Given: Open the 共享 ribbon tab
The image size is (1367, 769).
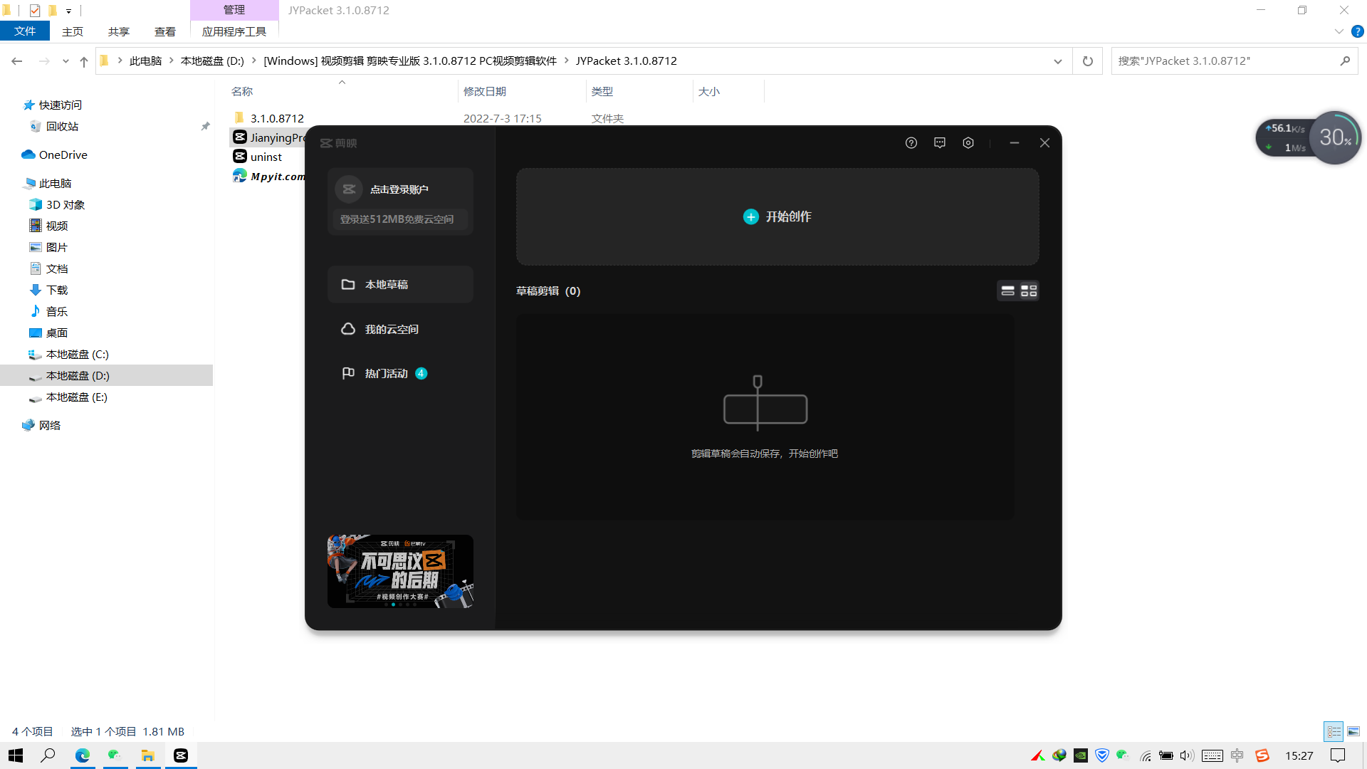Looking at the screenshot, I should (119, 31).
